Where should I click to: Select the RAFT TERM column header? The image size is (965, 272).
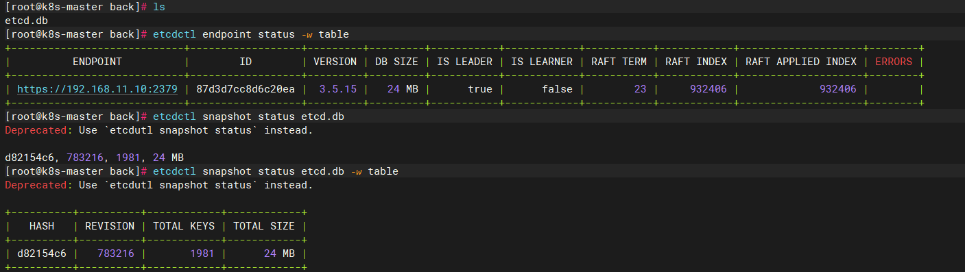click(619, 62)
